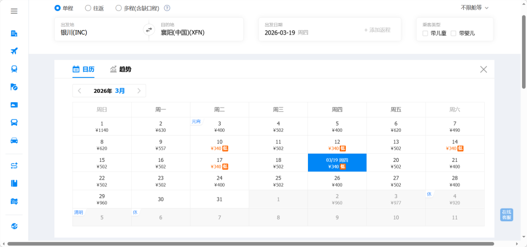Image resolution: width=527 pixels, height=247 pixels.
Task: Tick the 带儿童 checkbox
Action: click(425, 33)
